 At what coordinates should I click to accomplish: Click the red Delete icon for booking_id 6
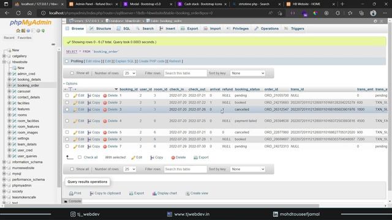pyautogui.click(x=105, y=139)
